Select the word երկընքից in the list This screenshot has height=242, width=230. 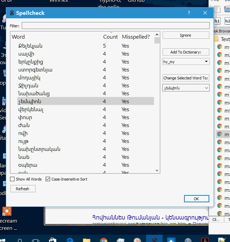(x=31, y=62)
